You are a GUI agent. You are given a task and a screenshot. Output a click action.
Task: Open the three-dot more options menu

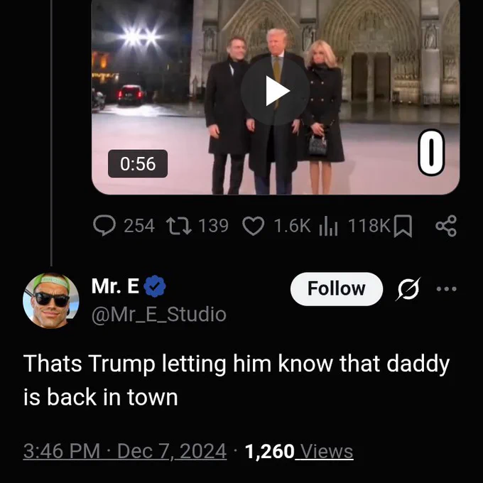point(446,289)
